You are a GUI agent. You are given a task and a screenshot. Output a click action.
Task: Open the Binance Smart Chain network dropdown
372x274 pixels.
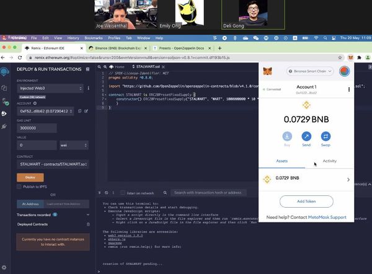pos(314,71)
